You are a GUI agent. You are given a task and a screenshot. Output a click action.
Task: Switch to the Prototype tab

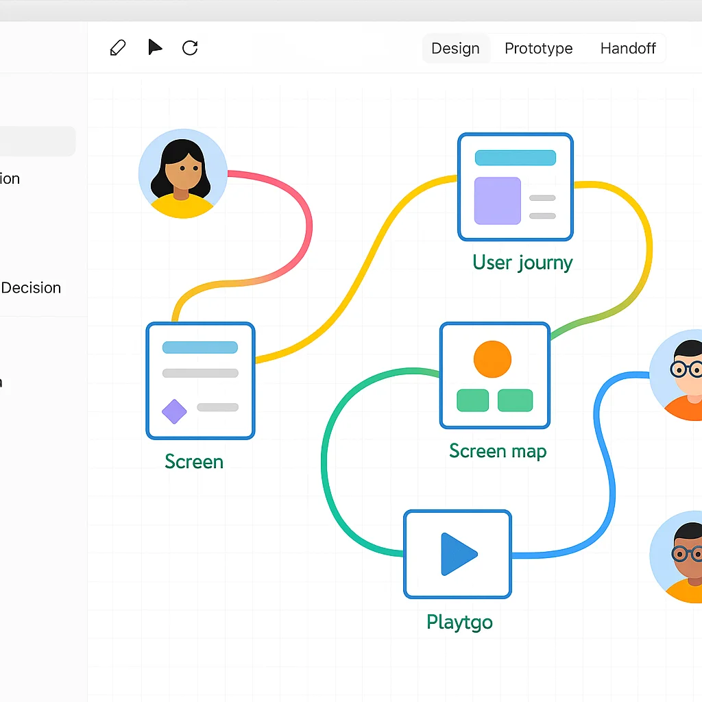(538, 48)
